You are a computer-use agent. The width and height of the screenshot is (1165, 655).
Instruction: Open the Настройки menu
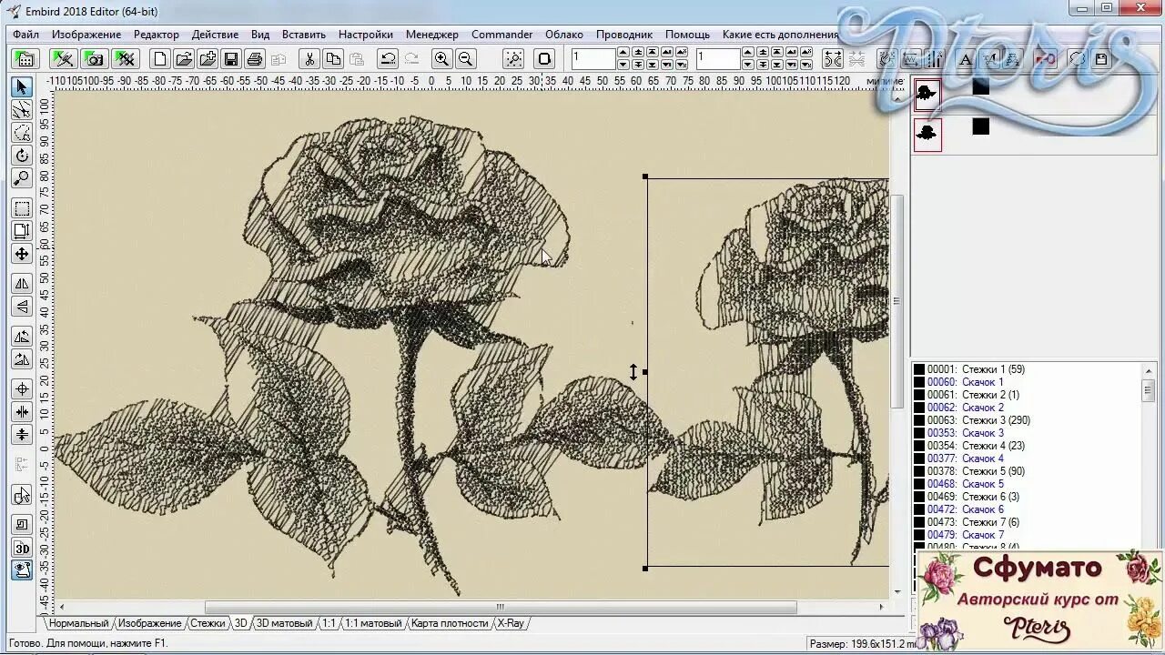pyautogui.click(x=366, y=35)
